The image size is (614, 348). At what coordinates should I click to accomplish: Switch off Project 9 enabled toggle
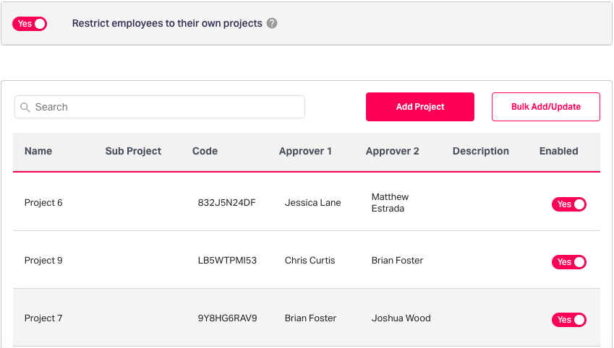pos(569,262)
